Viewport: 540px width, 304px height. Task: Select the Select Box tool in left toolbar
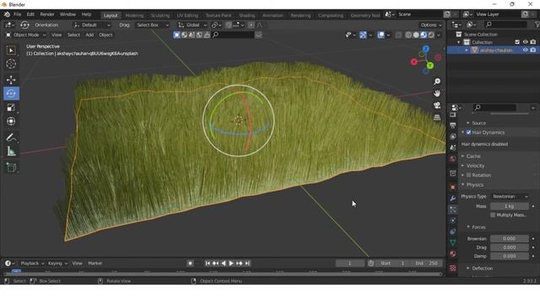click(11, 51)
